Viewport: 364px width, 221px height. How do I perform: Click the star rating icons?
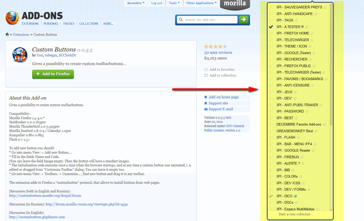click(215, 47)
